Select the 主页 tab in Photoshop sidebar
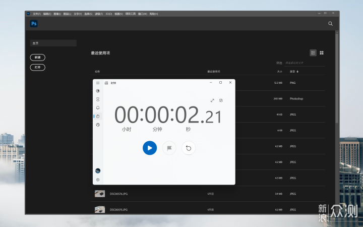This screenshot has width=363, height=227. pyautogui.click(x=53, y=43)
